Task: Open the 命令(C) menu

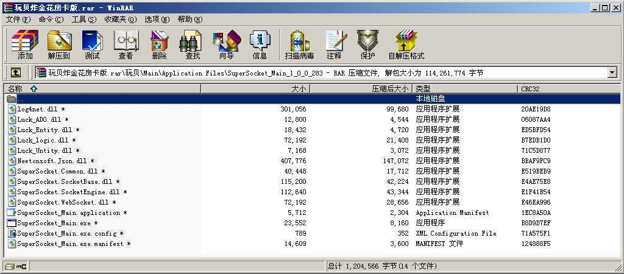Action: coord(51,19)
